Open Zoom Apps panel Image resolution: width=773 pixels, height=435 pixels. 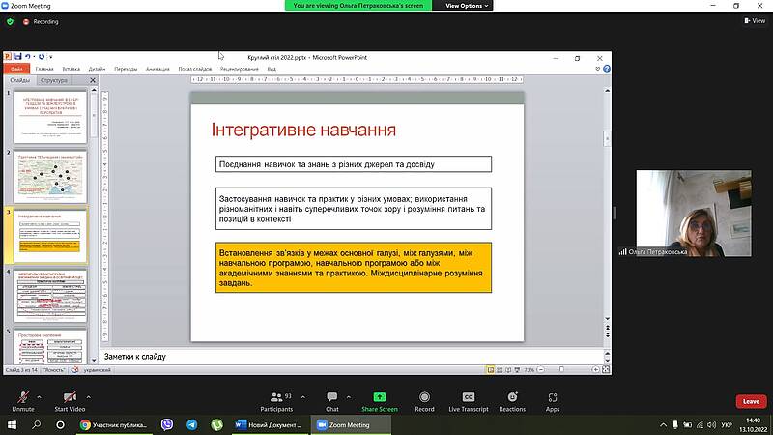point(553,397)
